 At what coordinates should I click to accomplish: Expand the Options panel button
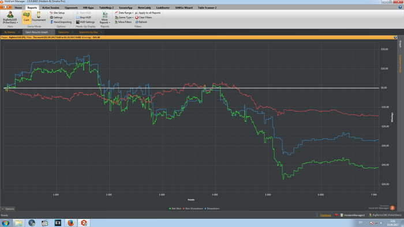8,209
